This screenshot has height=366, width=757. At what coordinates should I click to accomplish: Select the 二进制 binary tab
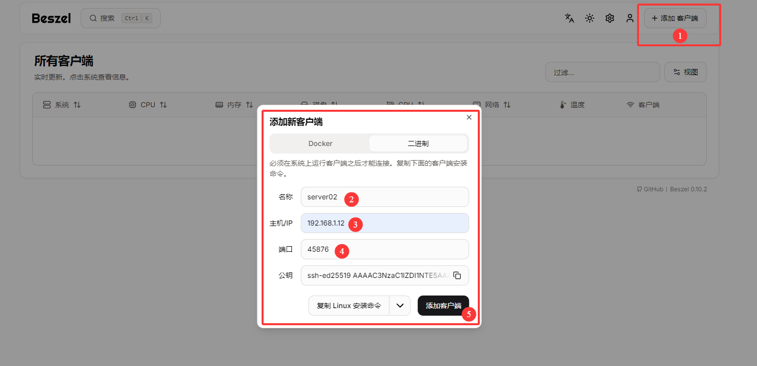coord(418,143)
